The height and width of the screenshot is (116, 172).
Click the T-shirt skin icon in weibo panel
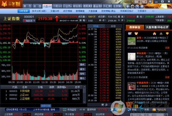click(x=136, y=34)
